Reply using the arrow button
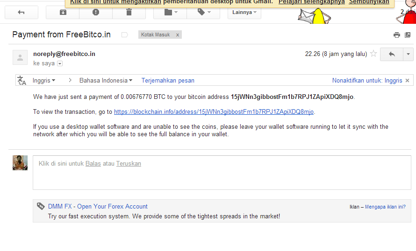Screen dimensions: 416x251 [x=392, y=54]
